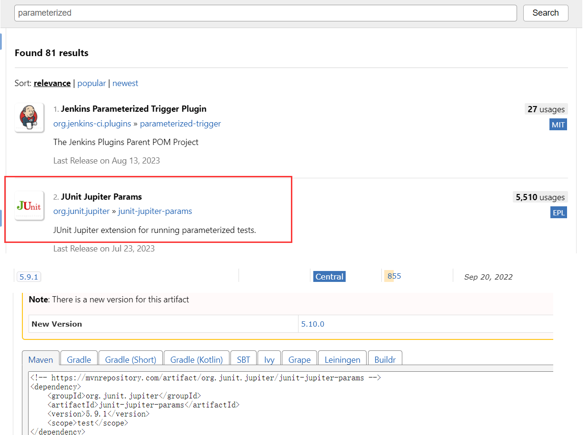588x435 pixels.
Task: Sort results by popular
Action: 91,83
